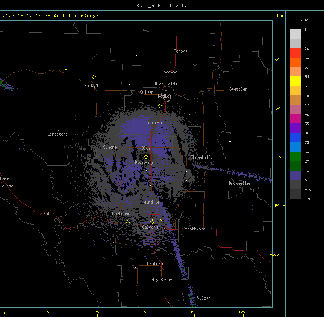Click the Ponoka city label
Image resolution: width=324 pixels, height=317 pixels.
(x=180, y=51)
